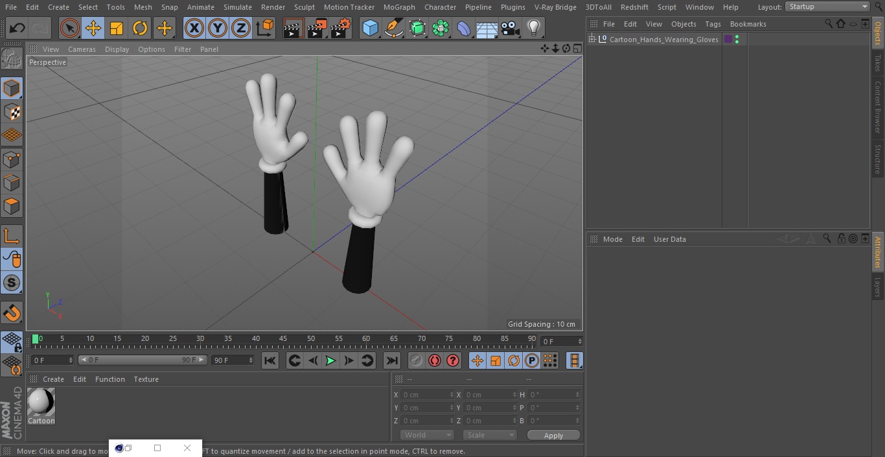This screenshot has width=885, height=457.
Task: Switch to Attributes side tab
Action: [x=878, y=252]
